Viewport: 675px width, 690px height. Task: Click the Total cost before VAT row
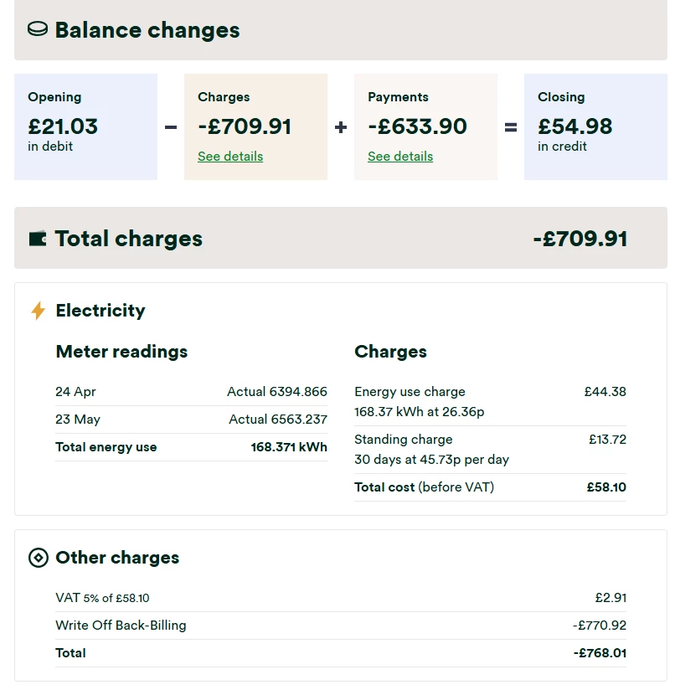coord(490,487)
